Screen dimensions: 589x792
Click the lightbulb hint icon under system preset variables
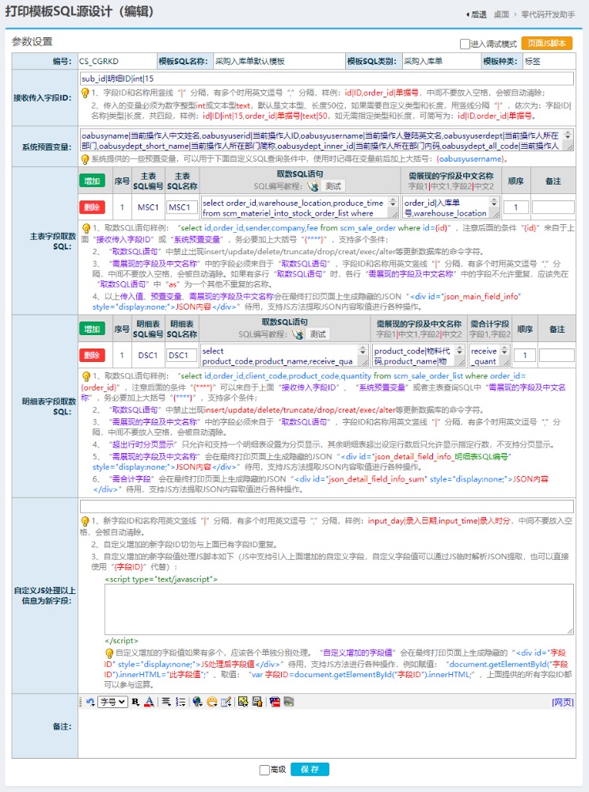click(85, 159)
